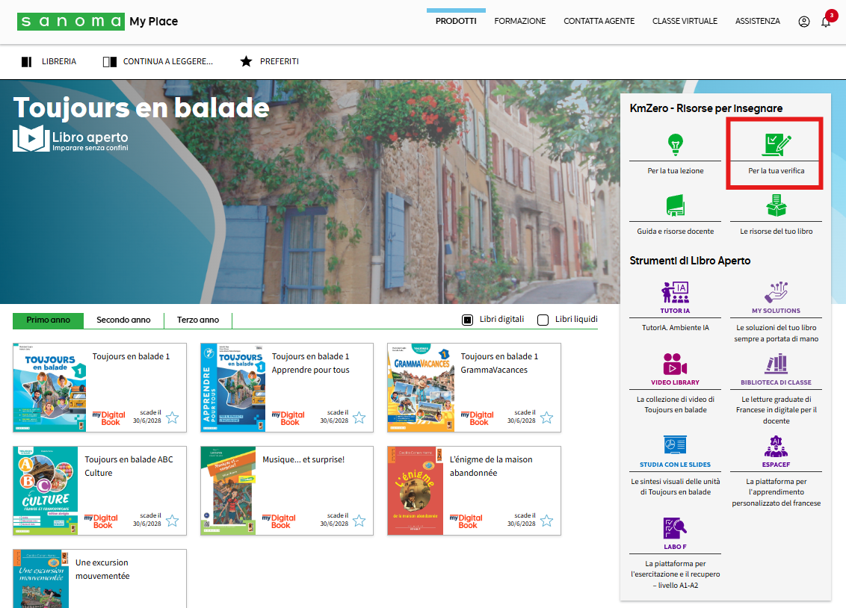Open the My Solutions hand icon
The image size is (846, 608).
pyautogui.click(x=776, y=292)
